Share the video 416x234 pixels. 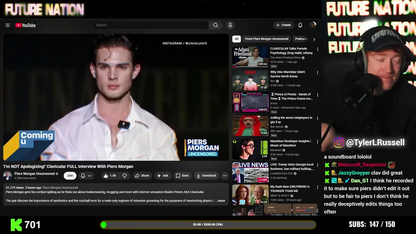(142, 175)
